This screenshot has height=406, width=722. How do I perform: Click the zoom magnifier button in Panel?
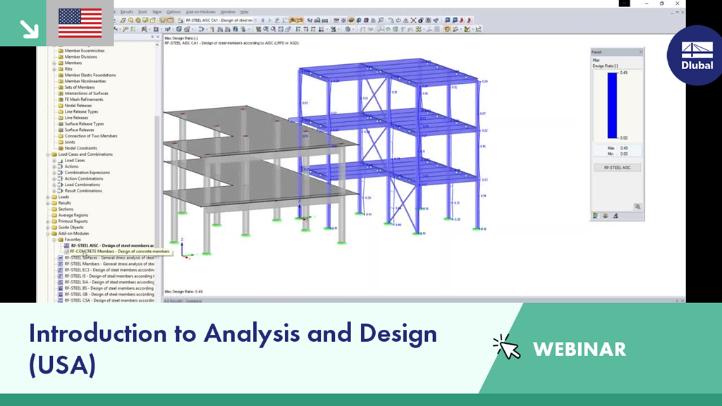click(x=637, y=207)
